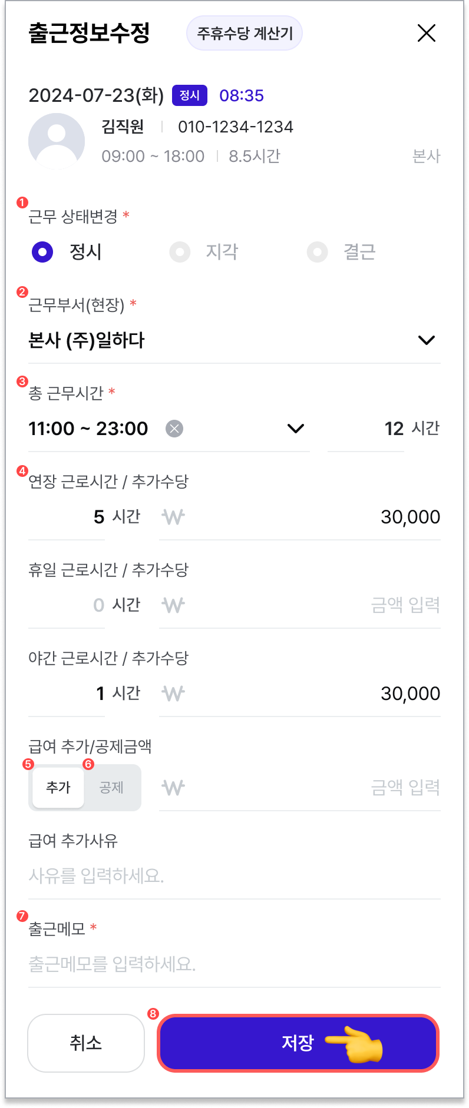Image resolution: width=469 pixels, height=1108 pixels.
Task: Click the employee profile avatar
Action: 57,141
